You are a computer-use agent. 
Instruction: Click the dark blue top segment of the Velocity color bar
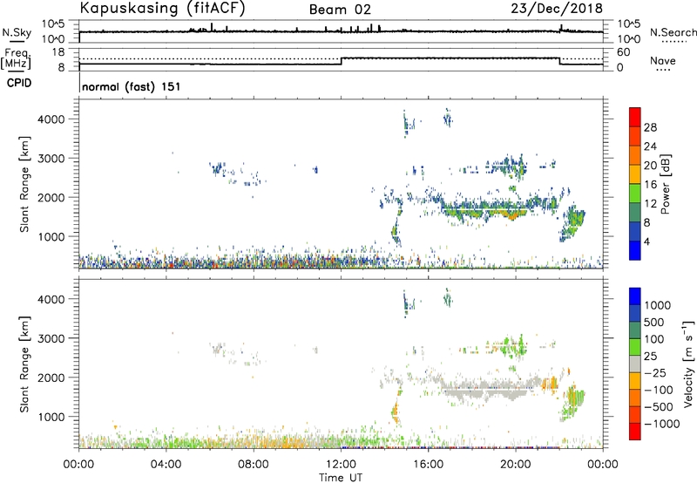coord(635,296)
